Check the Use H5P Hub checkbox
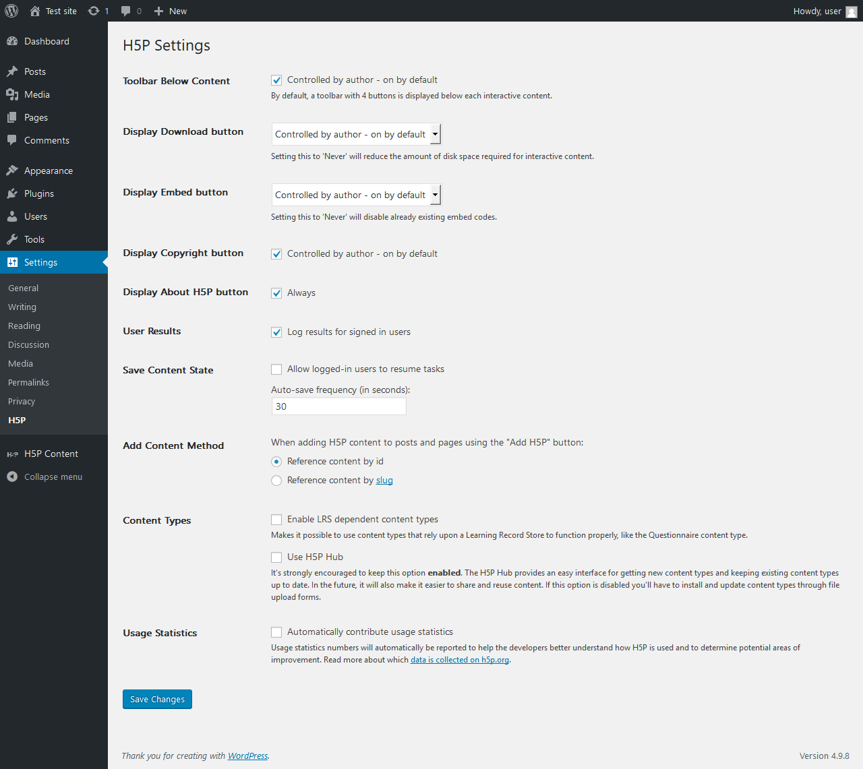 (x=276, y=557)
